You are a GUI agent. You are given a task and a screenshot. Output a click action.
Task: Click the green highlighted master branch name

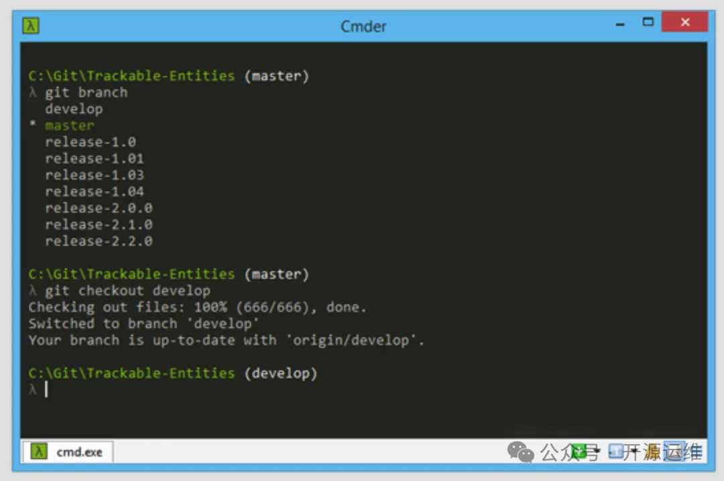[x=70, y=125]
